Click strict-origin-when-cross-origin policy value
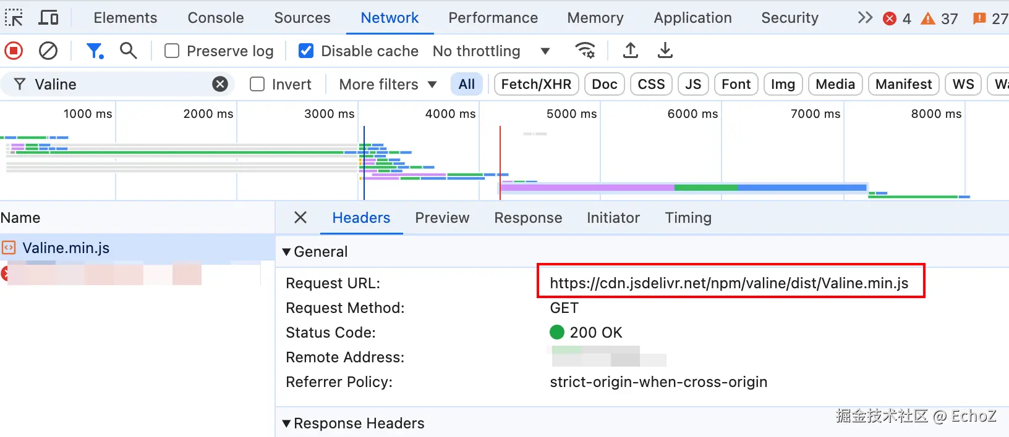The width and height of the screenshot is (1009, 437). (658, 381)
